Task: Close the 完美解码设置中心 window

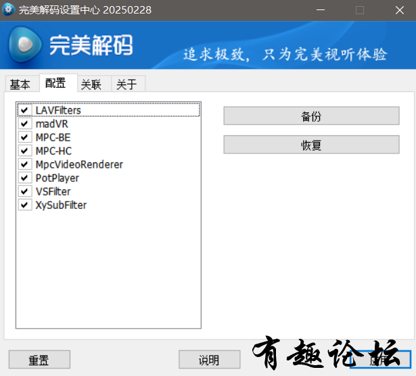Action: tap(399, 10)
